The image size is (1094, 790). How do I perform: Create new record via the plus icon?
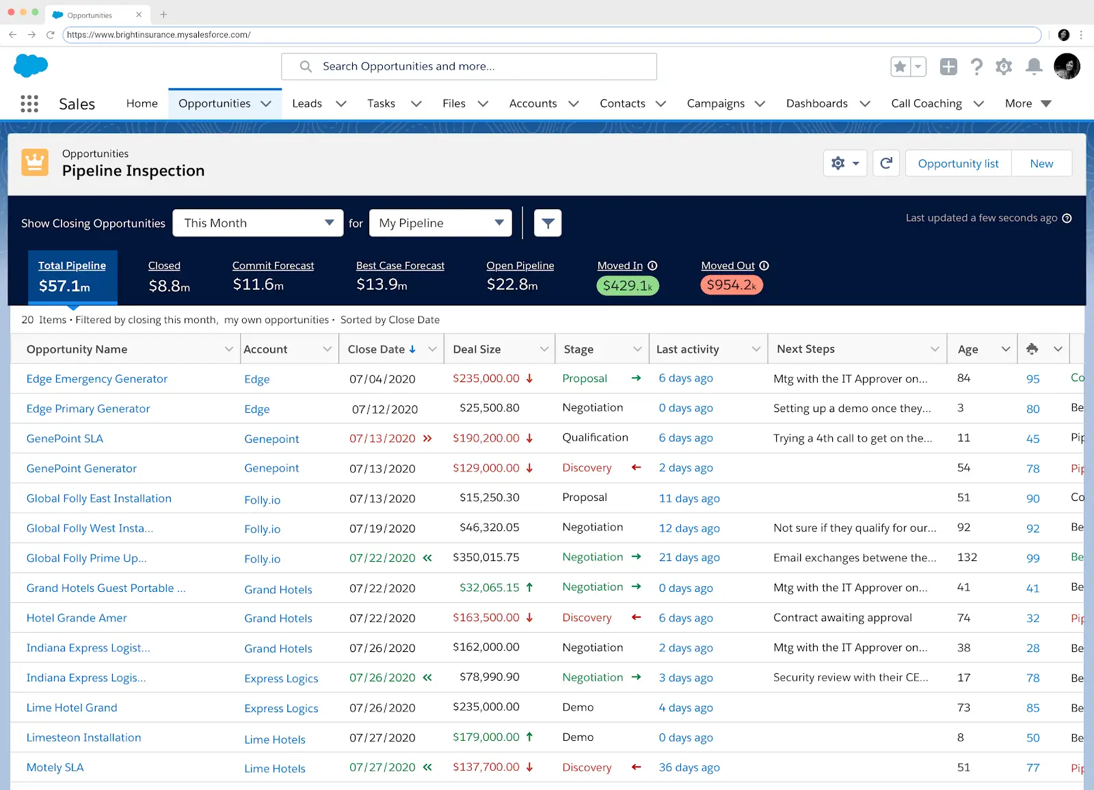coord(948,66)
